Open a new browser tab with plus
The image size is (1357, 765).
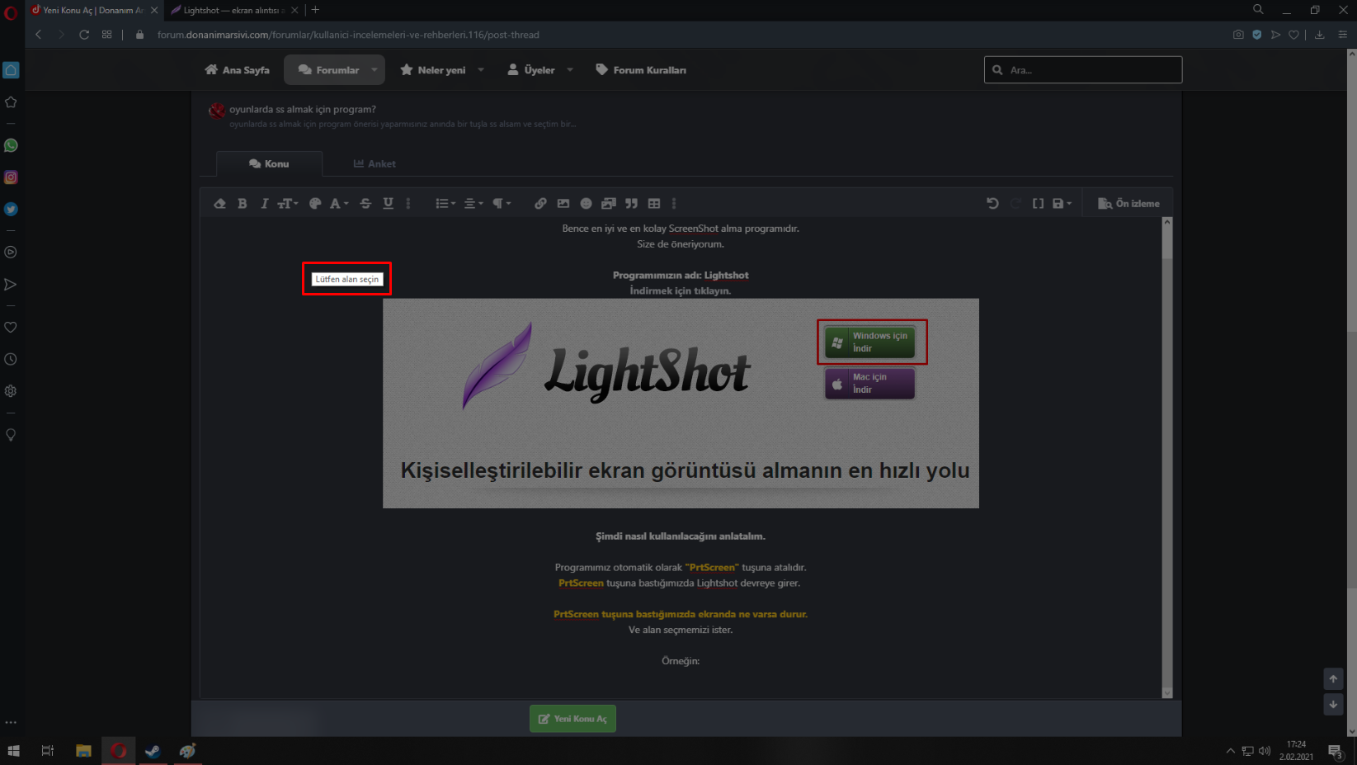[x=315, y=10]
